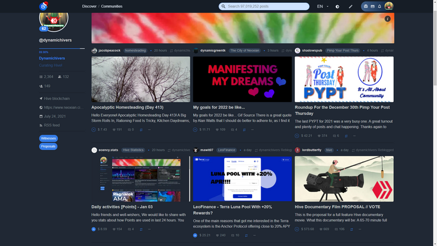This screenshot has height=246, width=437.
Task: Focus the Search posts field
Action: pos(264,6)
